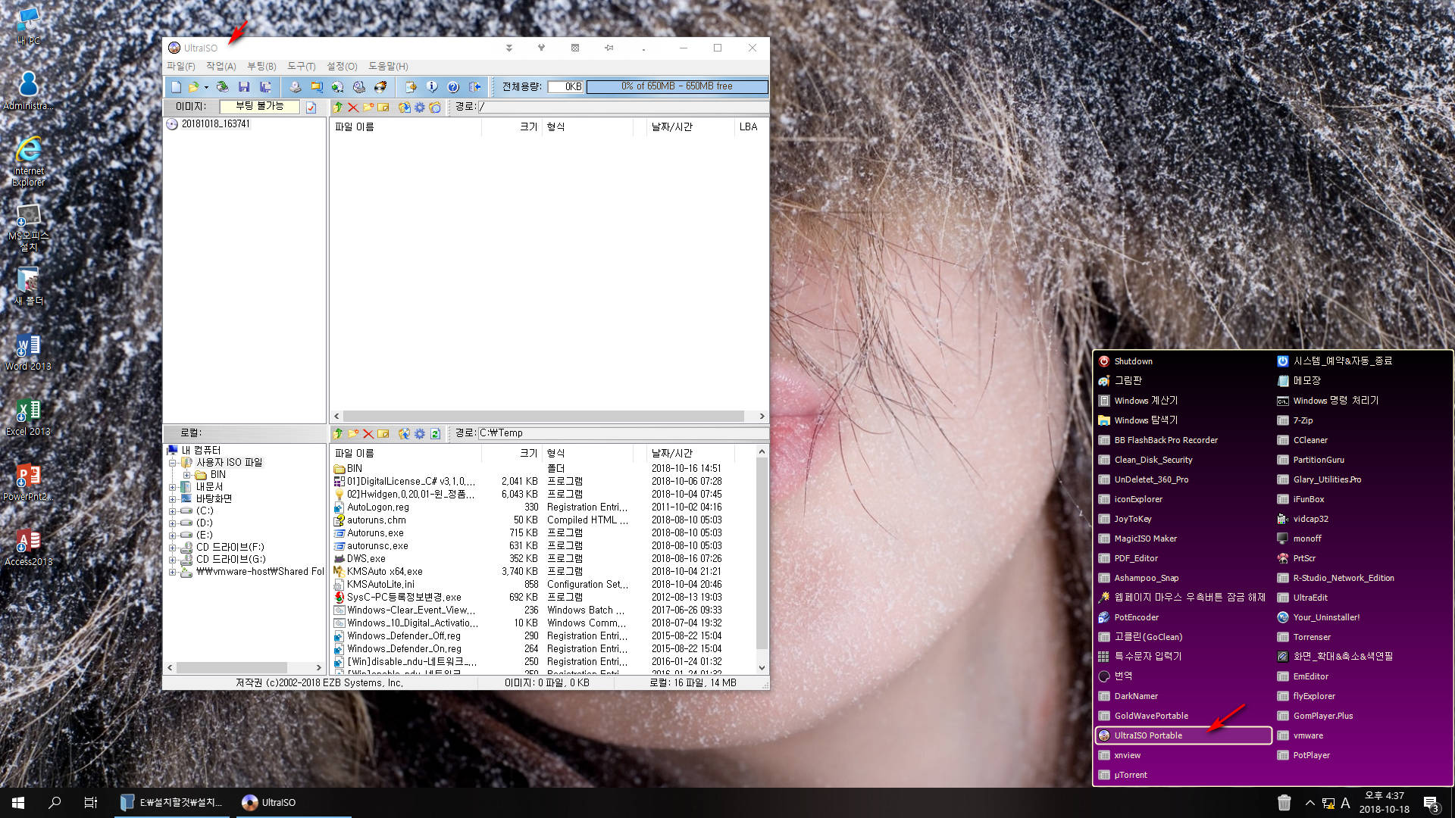Launch vmware from launcher menu
1455x818 pixels.
pos(1308,735)
